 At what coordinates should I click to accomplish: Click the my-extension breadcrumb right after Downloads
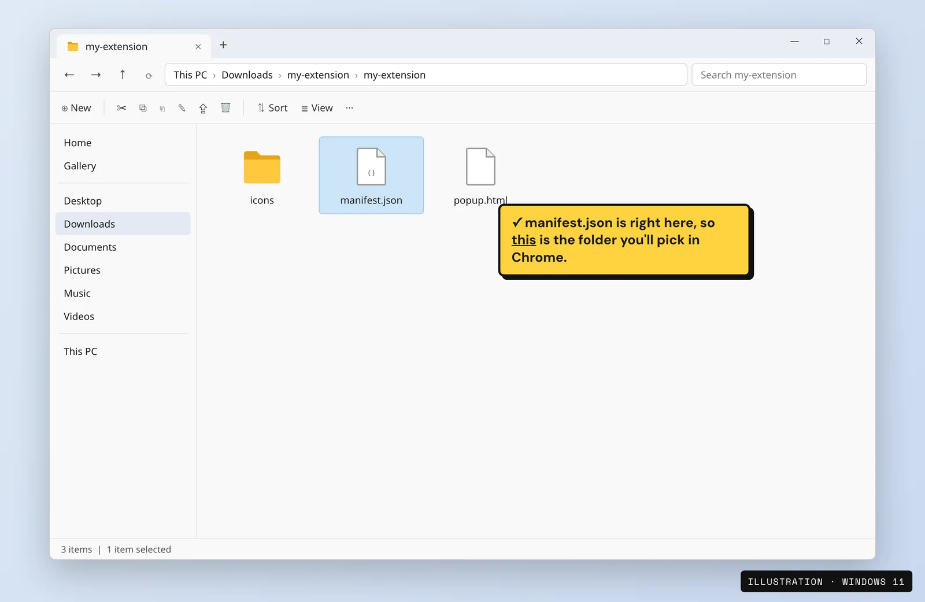click(x=318, y=75)
